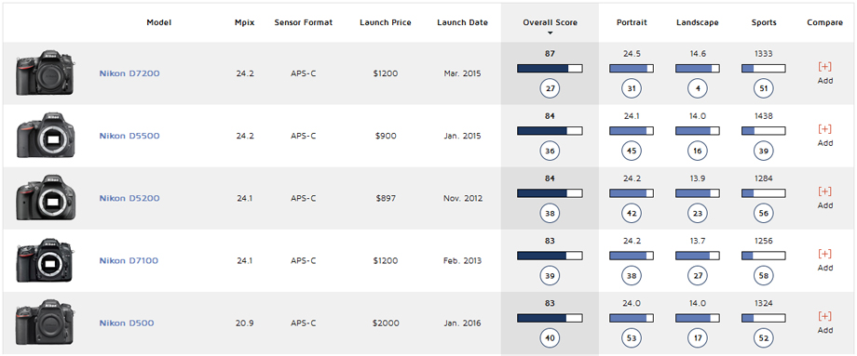Click the overall score bar for Nikon D7200
This screenshot has height=356, width=857.
[x=550, y=68]
